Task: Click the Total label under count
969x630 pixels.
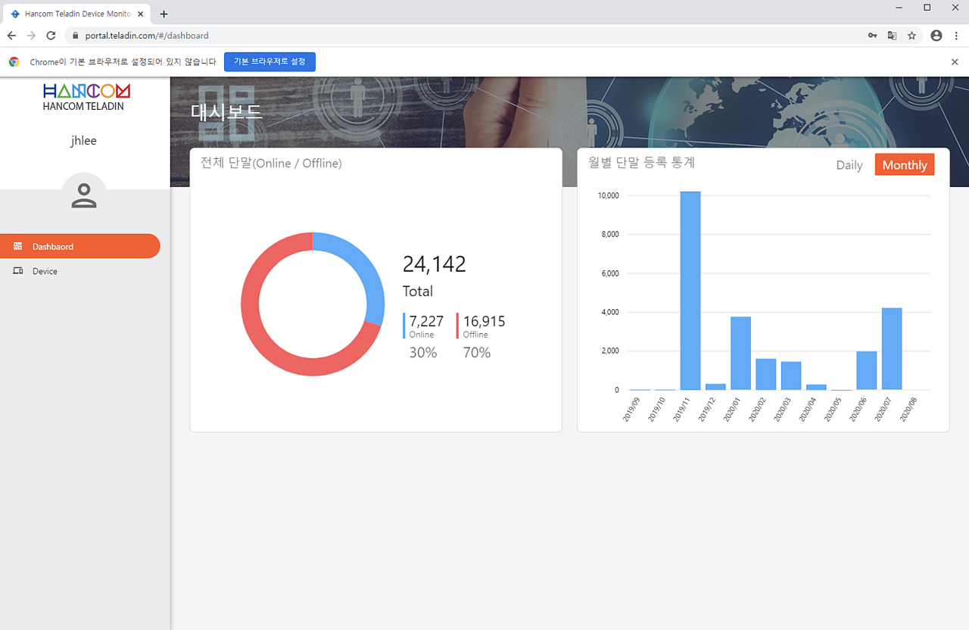Action: (418, 292)
